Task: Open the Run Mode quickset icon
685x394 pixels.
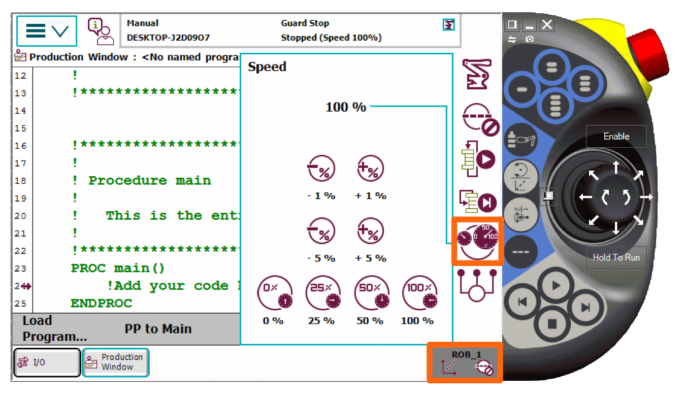Action: (x=477, y=159)
